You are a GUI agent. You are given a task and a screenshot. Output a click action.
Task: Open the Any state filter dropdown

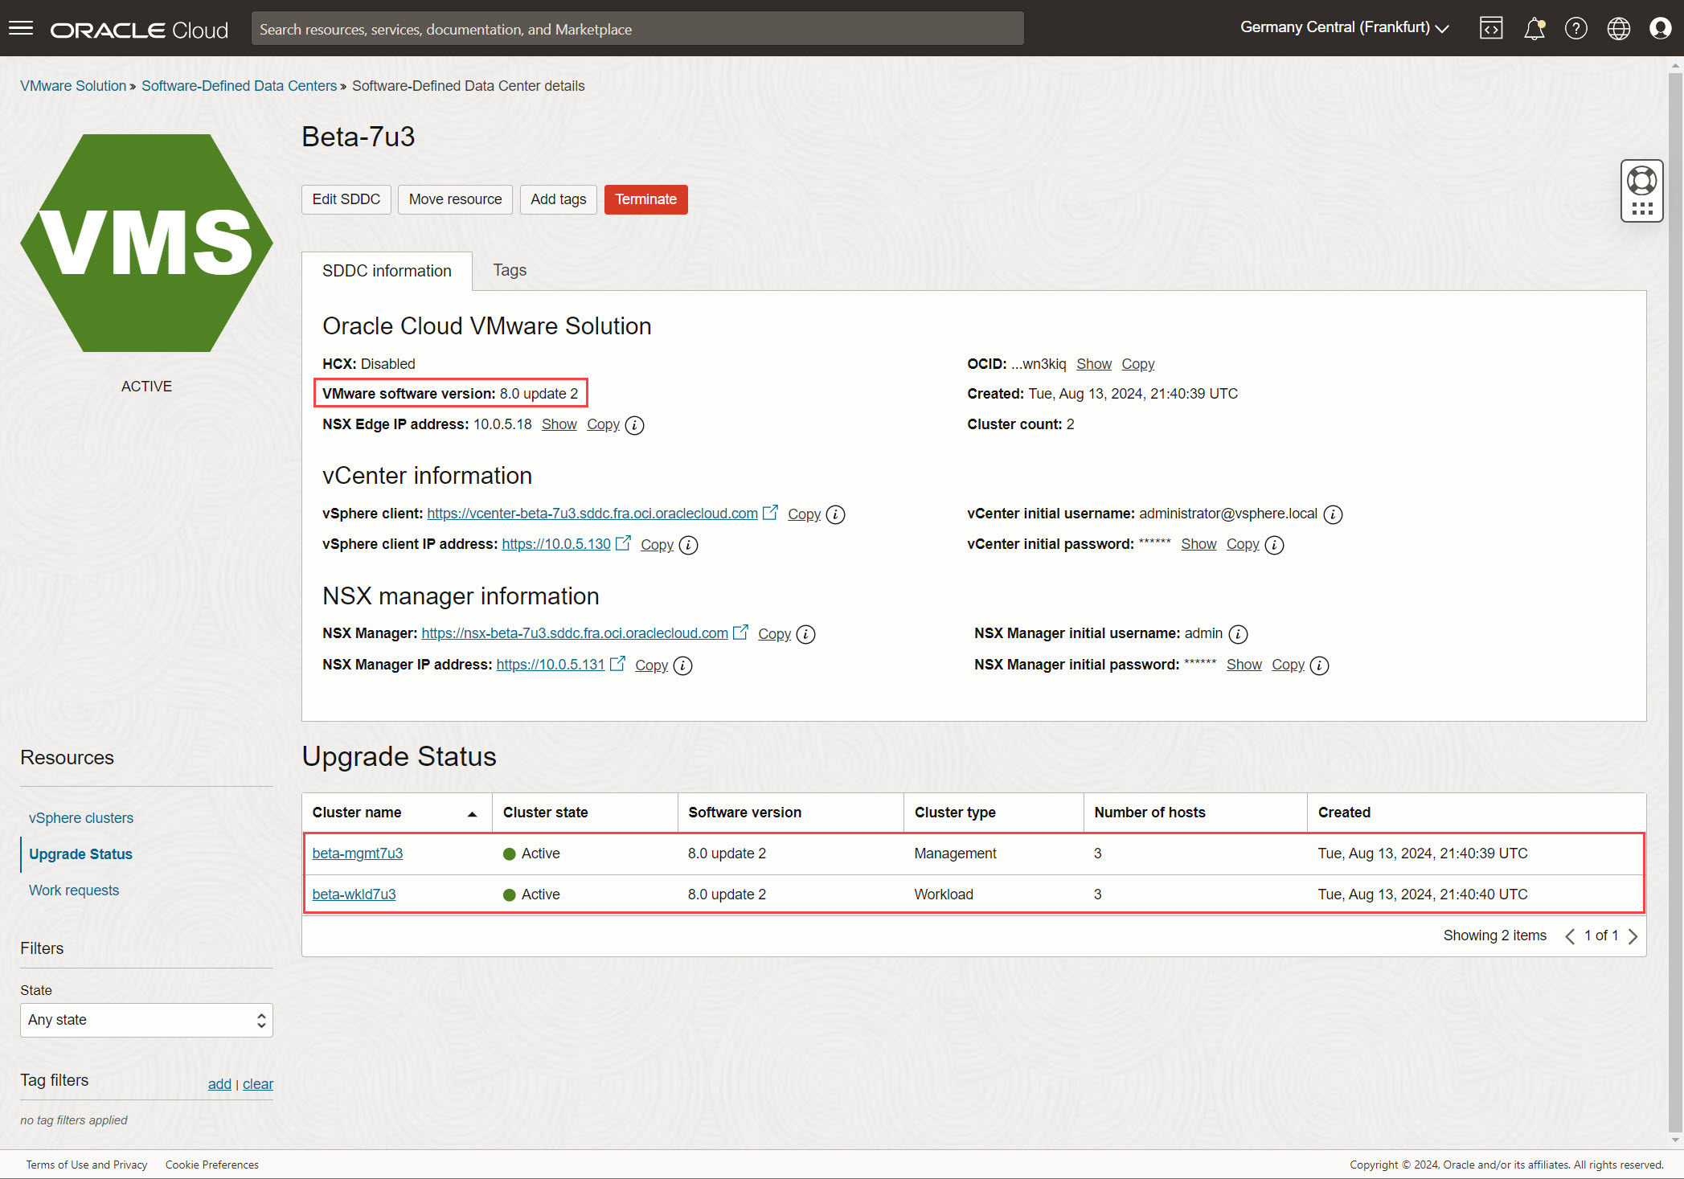click(146, 1020)
